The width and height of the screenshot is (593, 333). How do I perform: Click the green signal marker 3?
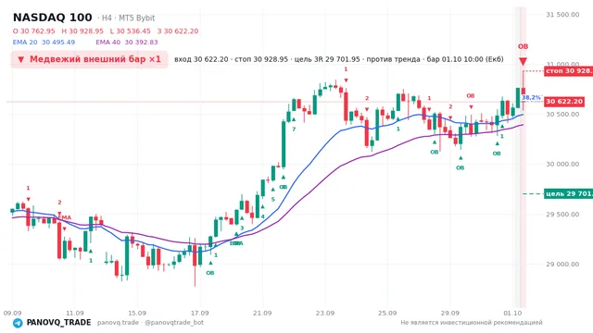[242, 228]
